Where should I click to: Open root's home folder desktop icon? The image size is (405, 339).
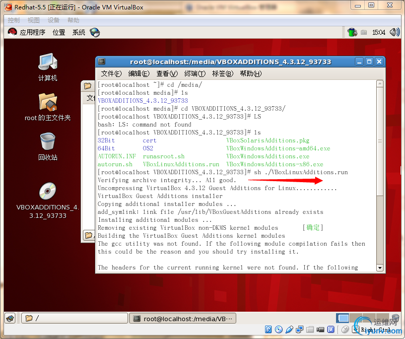48,102
